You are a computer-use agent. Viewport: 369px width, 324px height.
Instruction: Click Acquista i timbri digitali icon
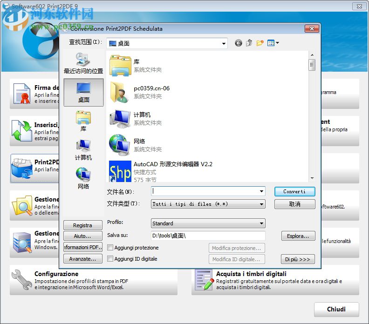[x=205, y=280]
